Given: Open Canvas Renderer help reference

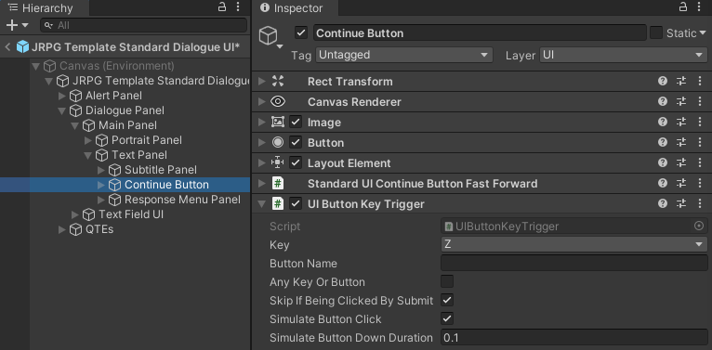Looking at the screenshot, I should pos(663,101).
